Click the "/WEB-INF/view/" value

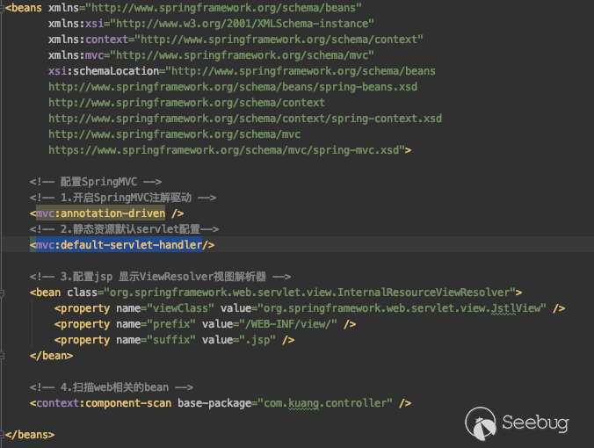coord(288,324)
